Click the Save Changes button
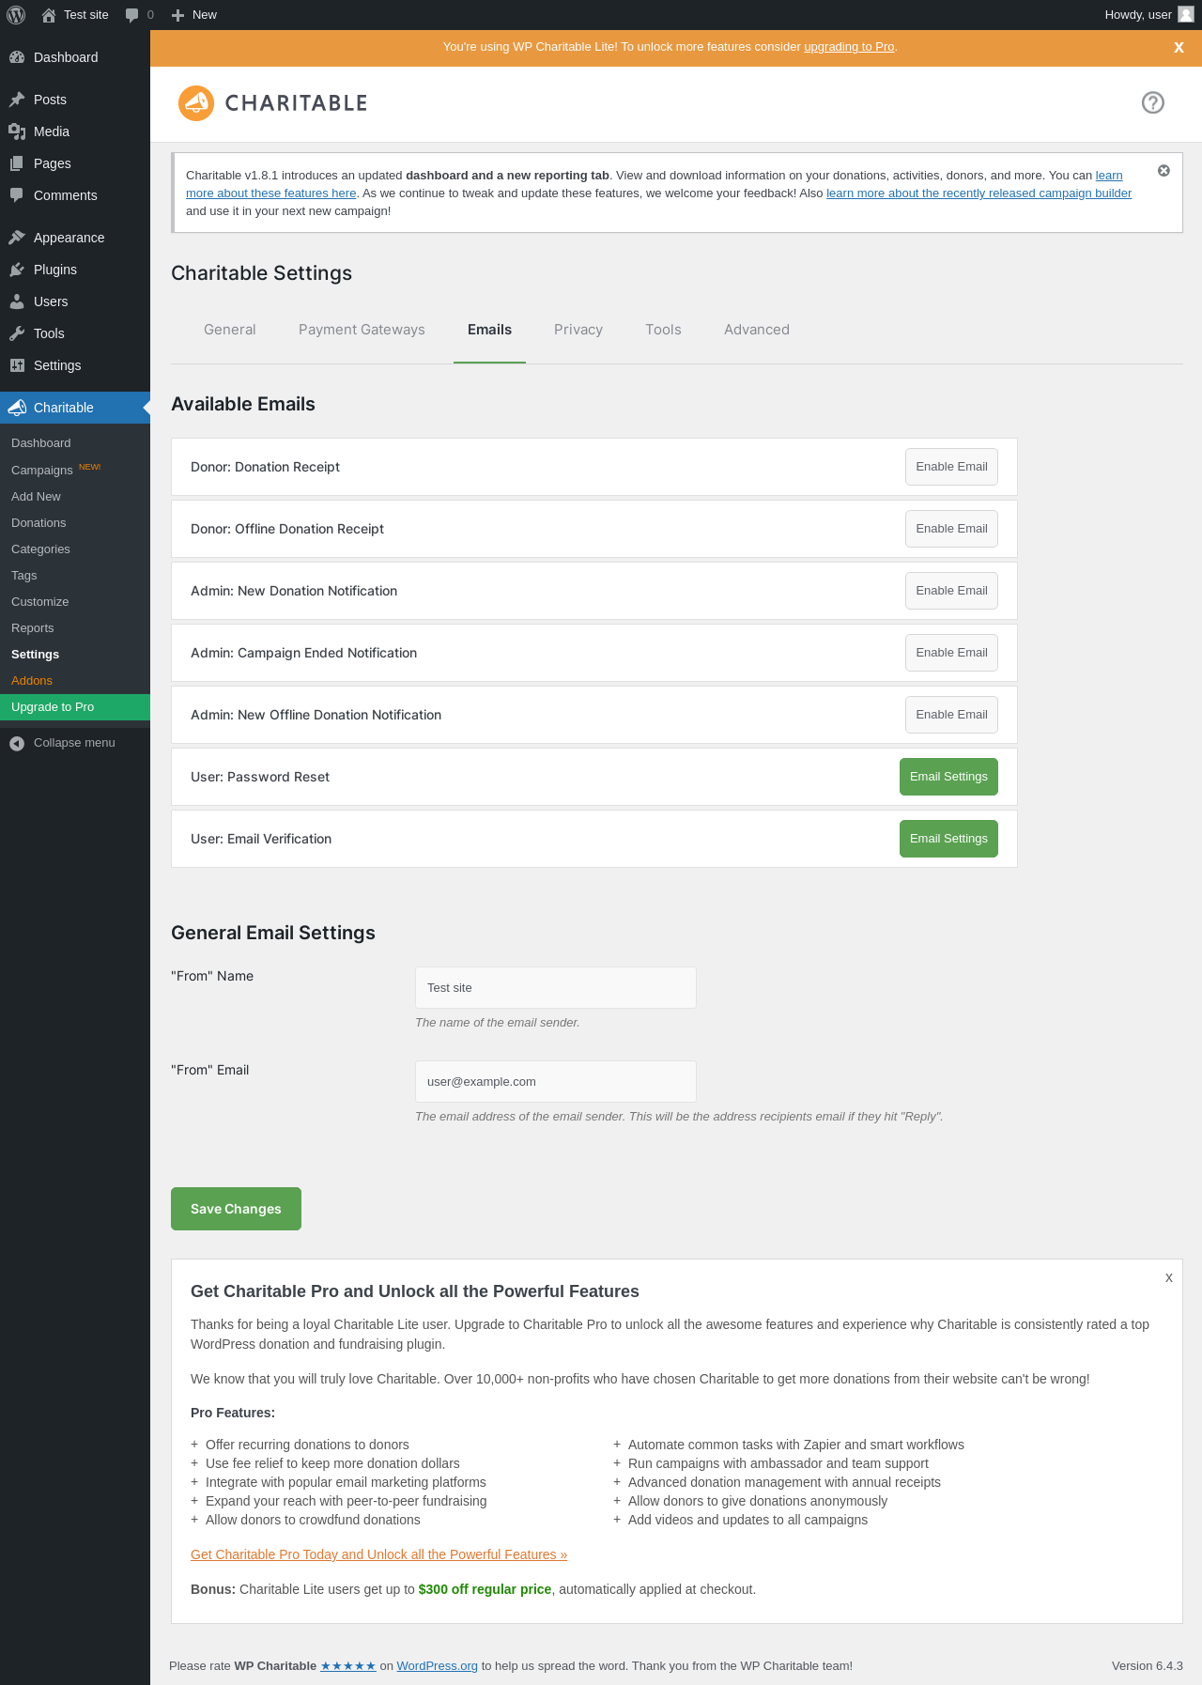 (x=236, y=1209)
